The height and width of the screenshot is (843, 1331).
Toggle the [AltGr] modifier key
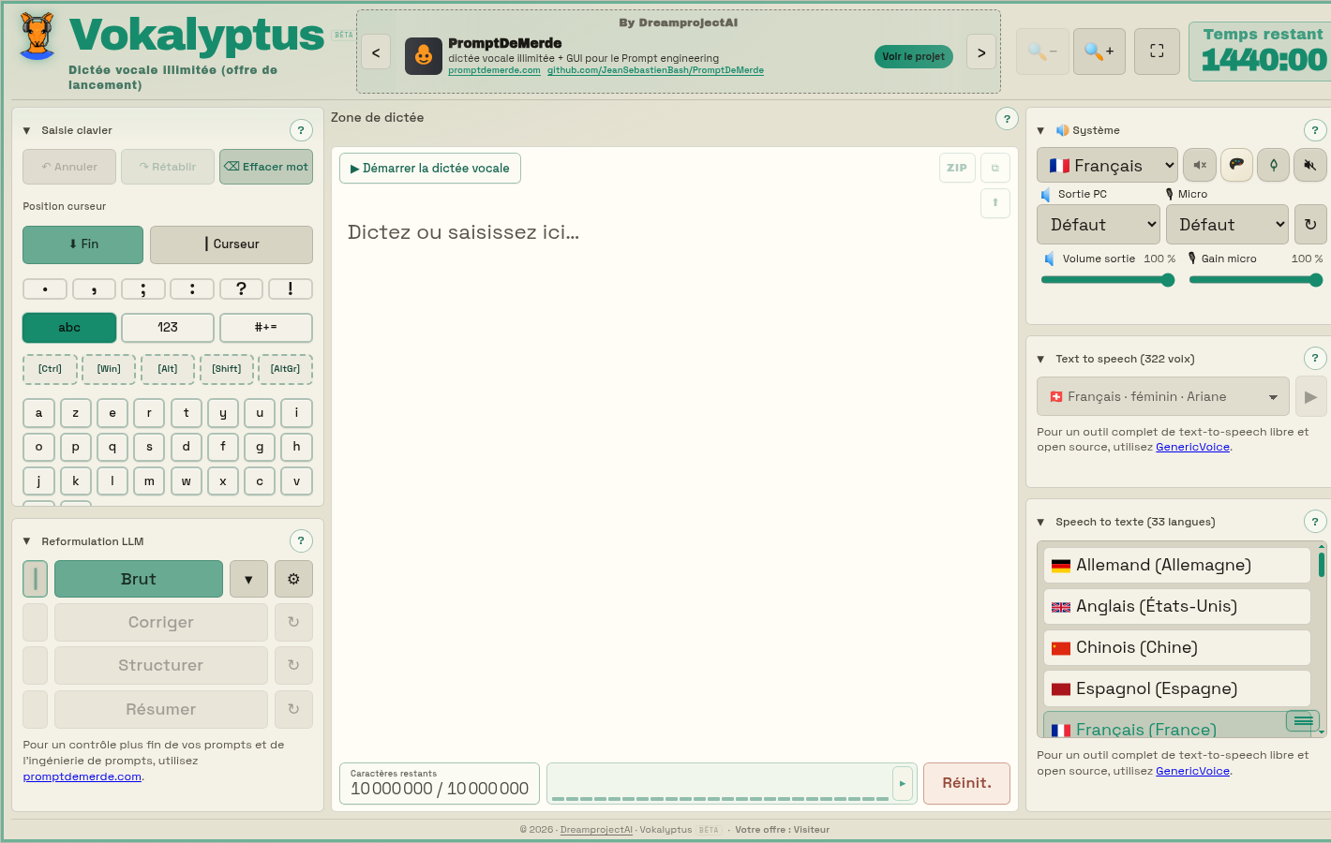286,369
